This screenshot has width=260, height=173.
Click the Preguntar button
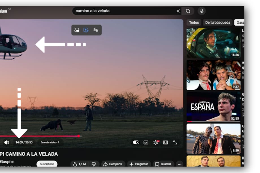139,164
